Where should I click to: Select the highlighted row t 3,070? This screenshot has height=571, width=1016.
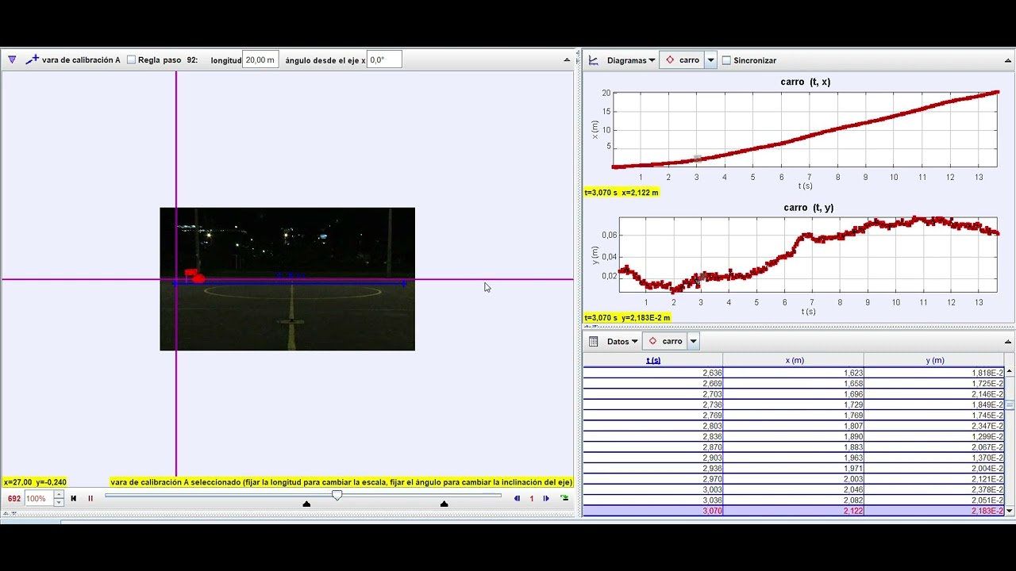click(794, 511)
